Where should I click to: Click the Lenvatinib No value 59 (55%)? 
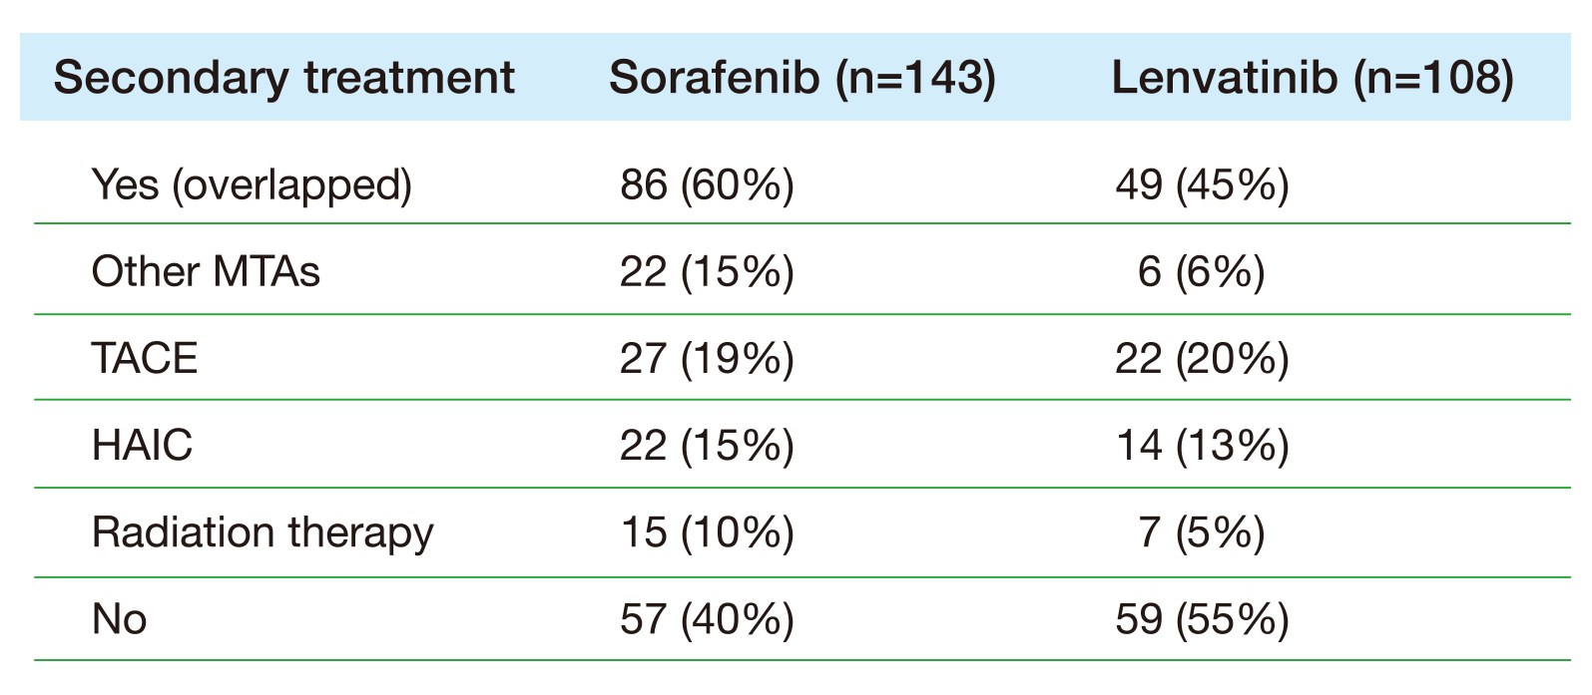coord(1202,619)
